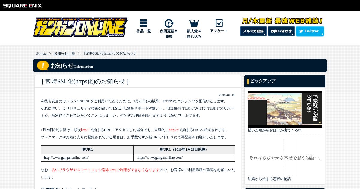Click the Twitter button
Viewport: 360px width, 189px height.
coord(310,31)
